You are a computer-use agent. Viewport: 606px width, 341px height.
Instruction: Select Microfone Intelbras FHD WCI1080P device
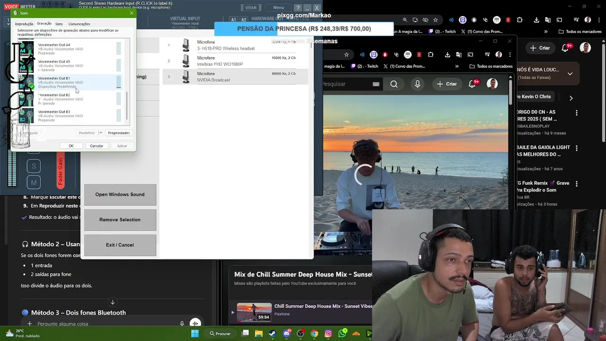click(x=235, y=61)
